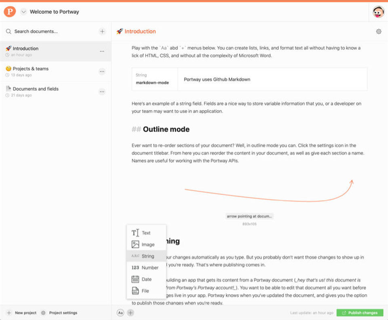Screen dimensions: 388x320
Task: Click the Project settings gear icon
Action: coord(43,313)
